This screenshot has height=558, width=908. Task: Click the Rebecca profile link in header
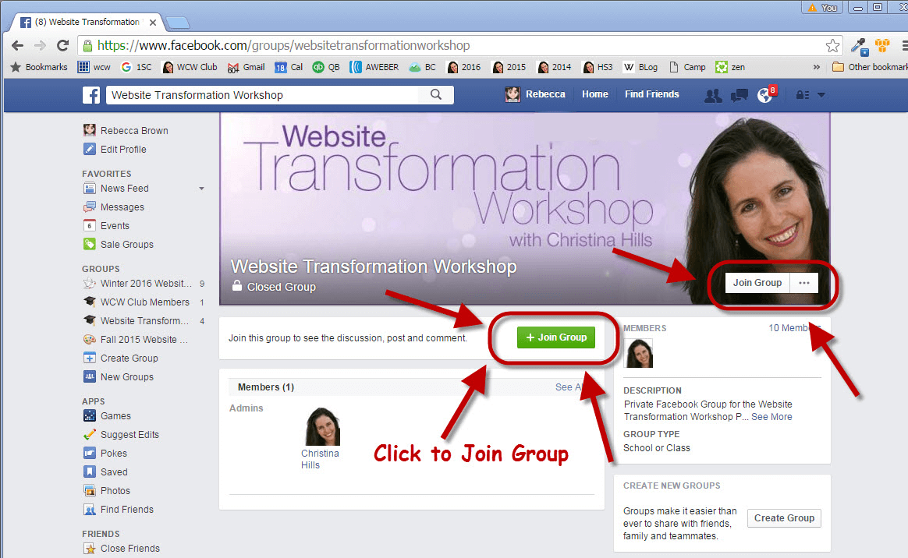pyautogui.click(x=535, y=94)
